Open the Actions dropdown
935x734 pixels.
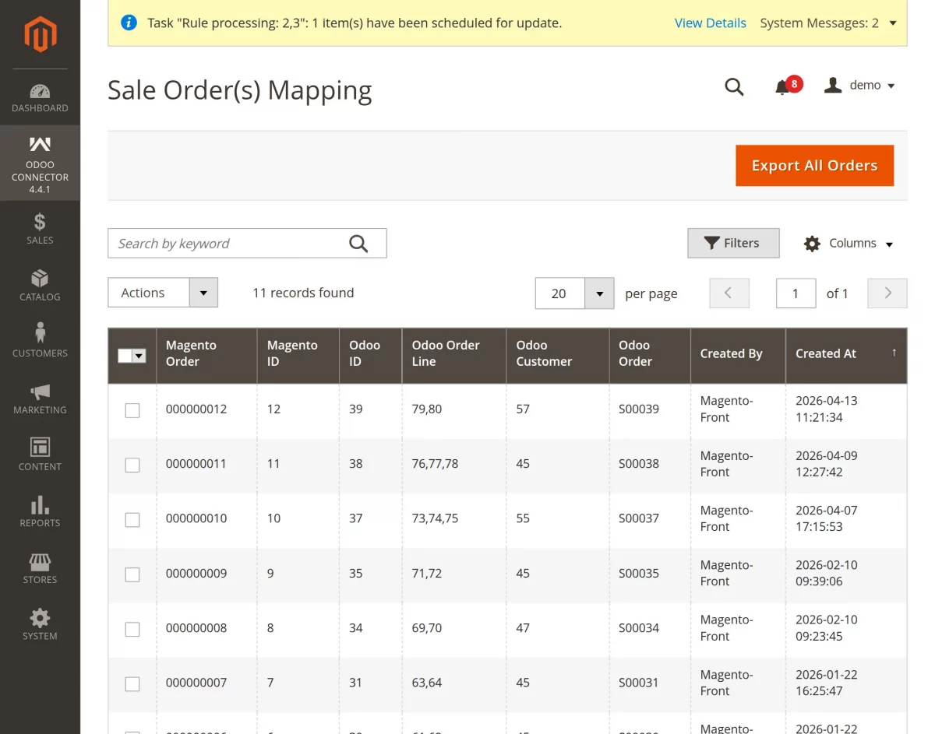pos(163,293)
